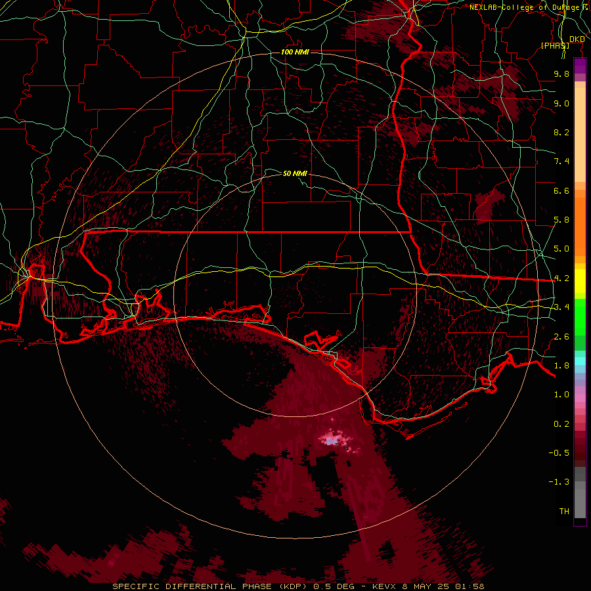
Task: Choose the 1.8 scale value
Action: [x=561, y=366]
